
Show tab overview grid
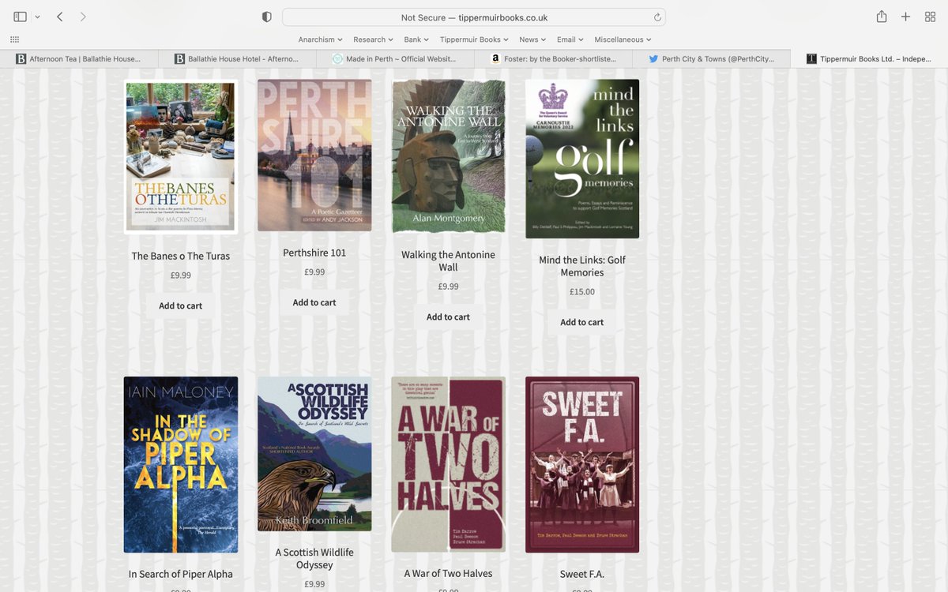930,17
